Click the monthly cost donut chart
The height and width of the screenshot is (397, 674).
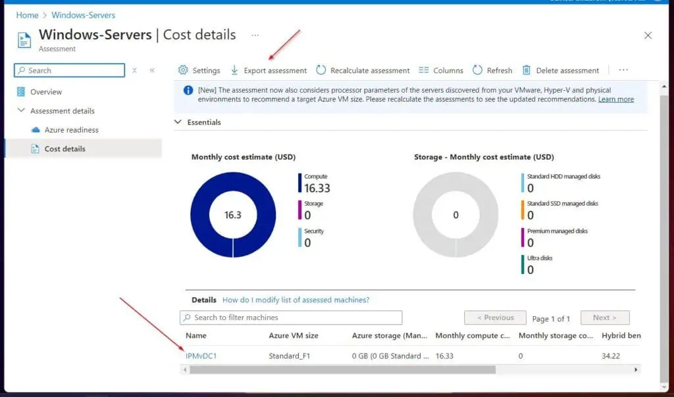pos(233,214)
